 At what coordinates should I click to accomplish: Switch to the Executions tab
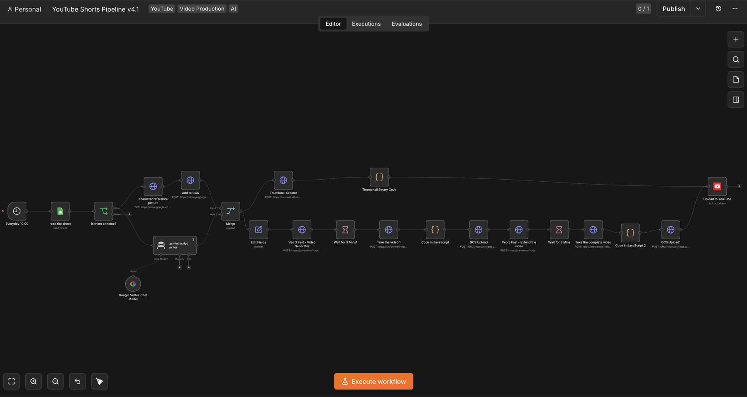pyautogui.click(x=366, y=24)
